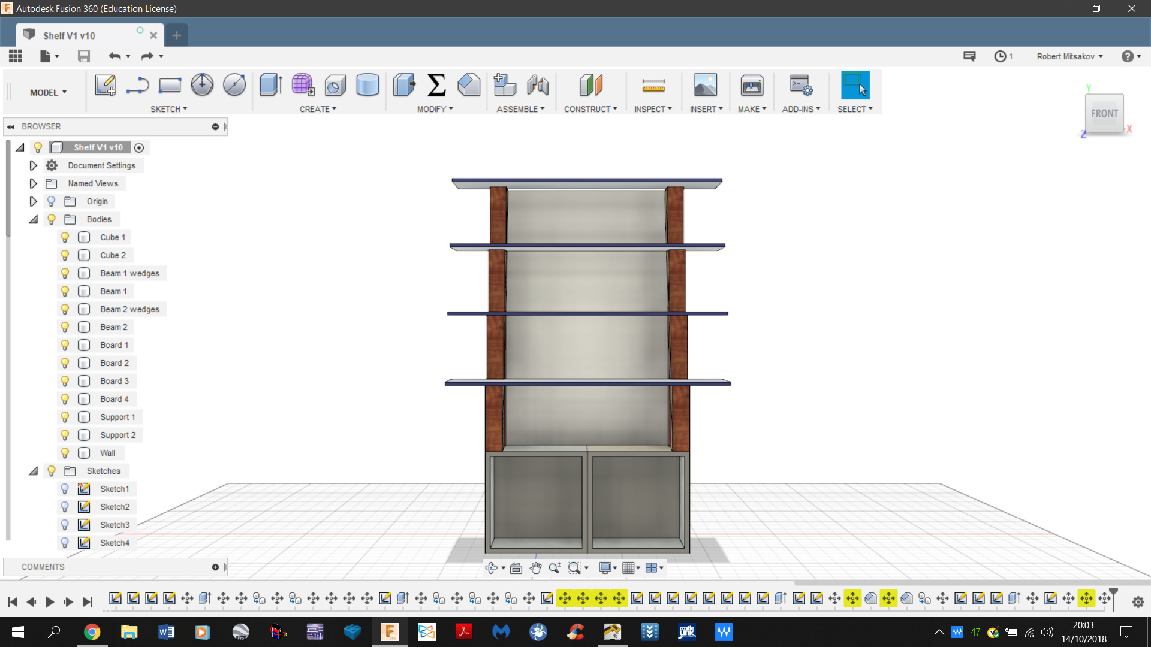
Task: Click the Orbit navigation tool
Action: pos(492,568)
